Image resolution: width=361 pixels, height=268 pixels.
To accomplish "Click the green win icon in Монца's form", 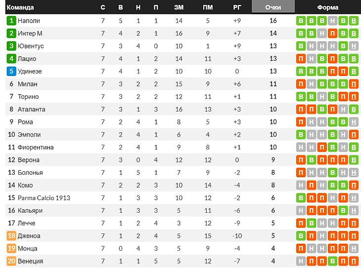I will coord(301,248).
